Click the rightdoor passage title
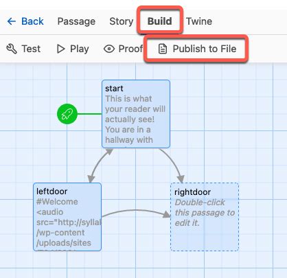 point(192,192)
